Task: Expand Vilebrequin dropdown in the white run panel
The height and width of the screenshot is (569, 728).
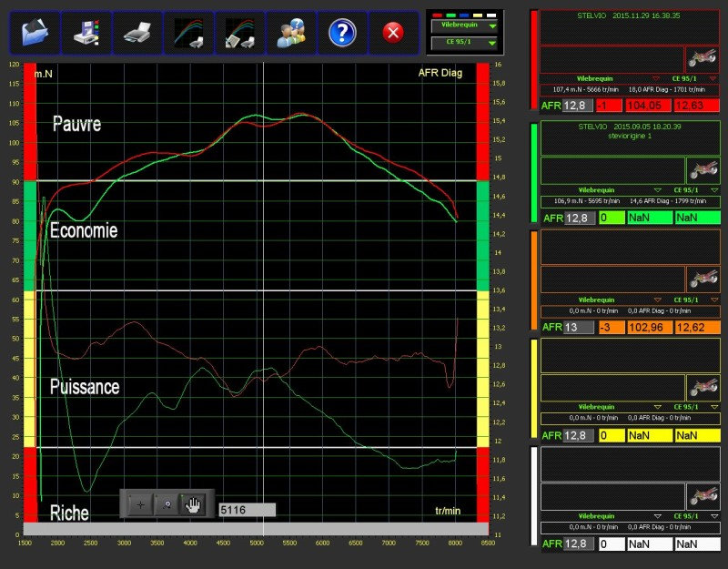Action: (657, 516)
